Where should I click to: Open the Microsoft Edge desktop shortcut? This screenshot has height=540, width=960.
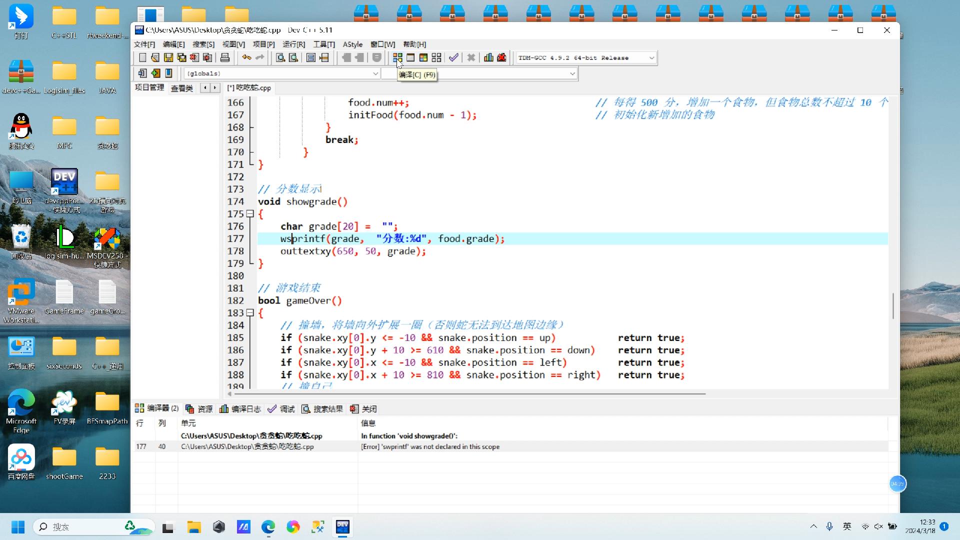point(21,411)
